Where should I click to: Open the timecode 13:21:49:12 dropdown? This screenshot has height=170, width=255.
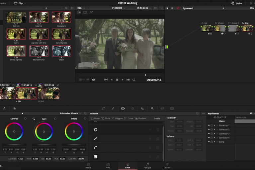(x=144, y=8)
